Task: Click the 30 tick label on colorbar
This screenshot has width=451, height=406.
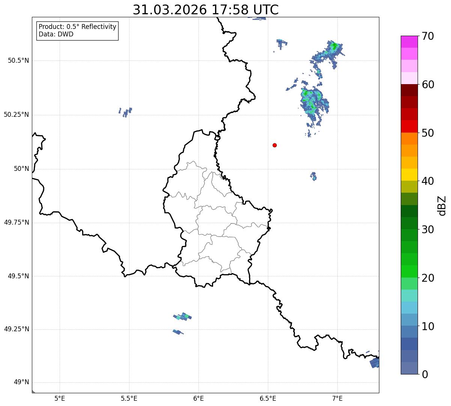Action: [x=428, y=229]
